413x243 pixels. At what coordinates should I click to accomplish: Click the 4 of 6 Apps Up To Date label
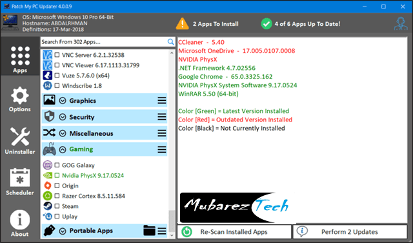coord(307,24)
